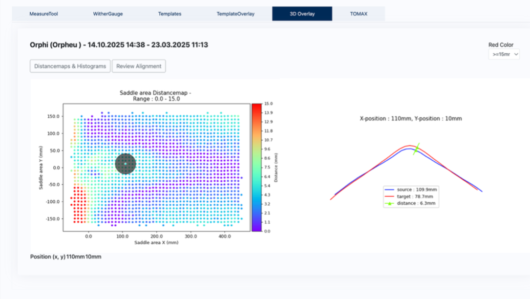
Task: Expand the Red Color dropdown
Action: click(504, 54)
